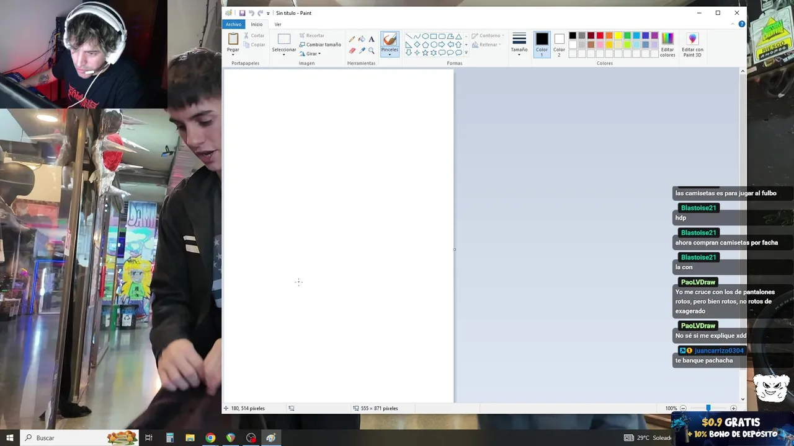Viewport: 794px width, 446px height.
Task: Select the Color picker eyedropper tool
Action: click(x=362, y=51)
